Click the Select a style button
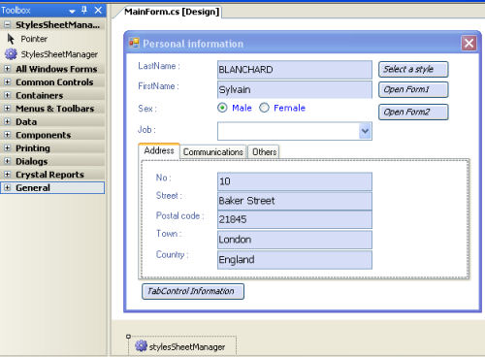The width and height of the screenshot is (485, 357). (413, 69)
